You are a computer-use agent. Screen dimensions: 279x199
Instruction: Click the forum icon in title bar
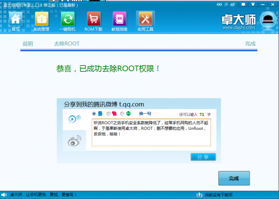click(x=219, y=5)
